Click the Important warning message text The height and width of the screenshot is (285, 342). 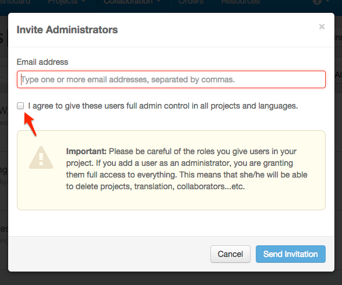(186, 169)
